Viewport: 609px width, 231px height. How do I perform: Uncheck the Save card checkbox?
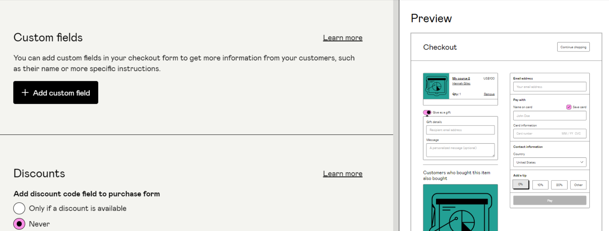click(568, 107)
